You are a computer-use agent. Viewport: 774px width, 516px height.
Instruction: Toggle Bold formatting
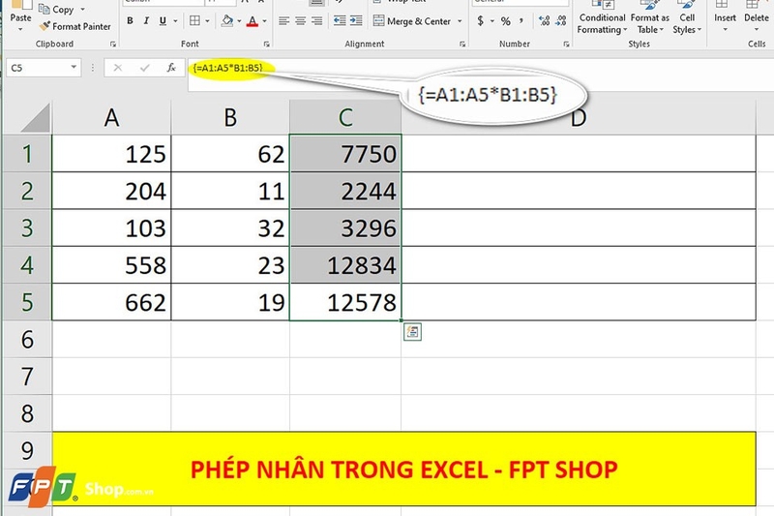click(130, 20)
